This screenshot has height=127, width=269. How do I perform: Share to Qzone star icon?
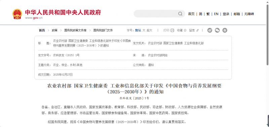[225, 30]
